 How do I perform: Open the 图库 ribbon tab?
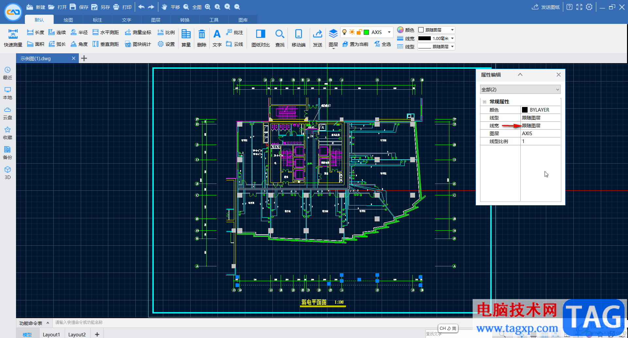(x=243, y=20)
